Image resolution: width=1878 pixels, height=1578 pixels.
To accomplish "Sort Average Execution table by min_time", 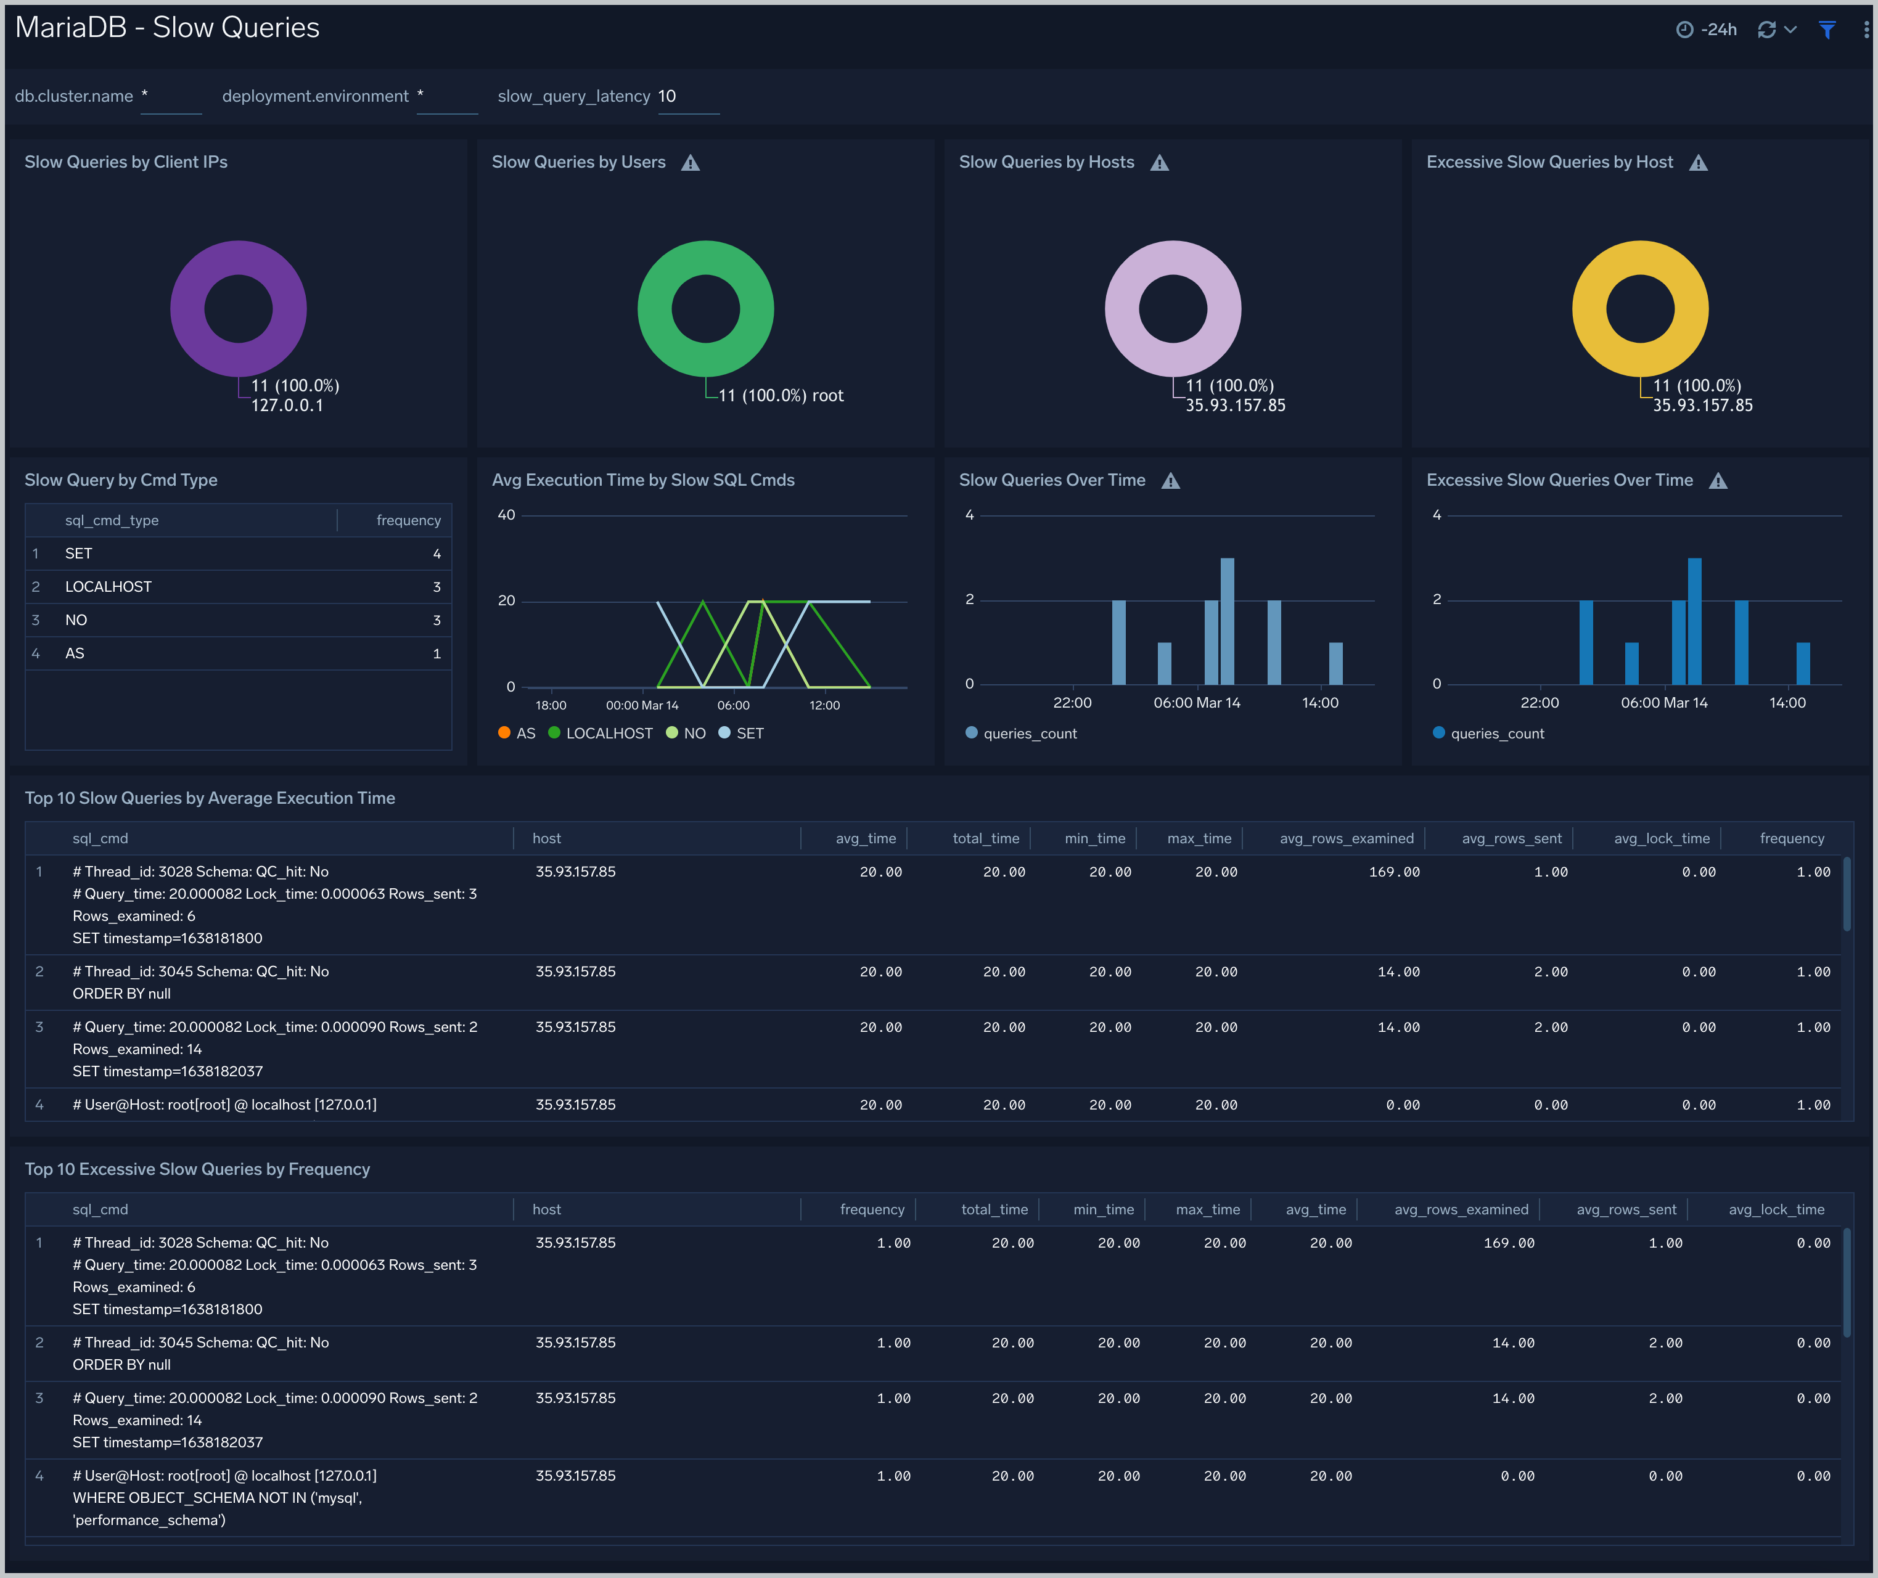I will click(x=1094, y=839).
